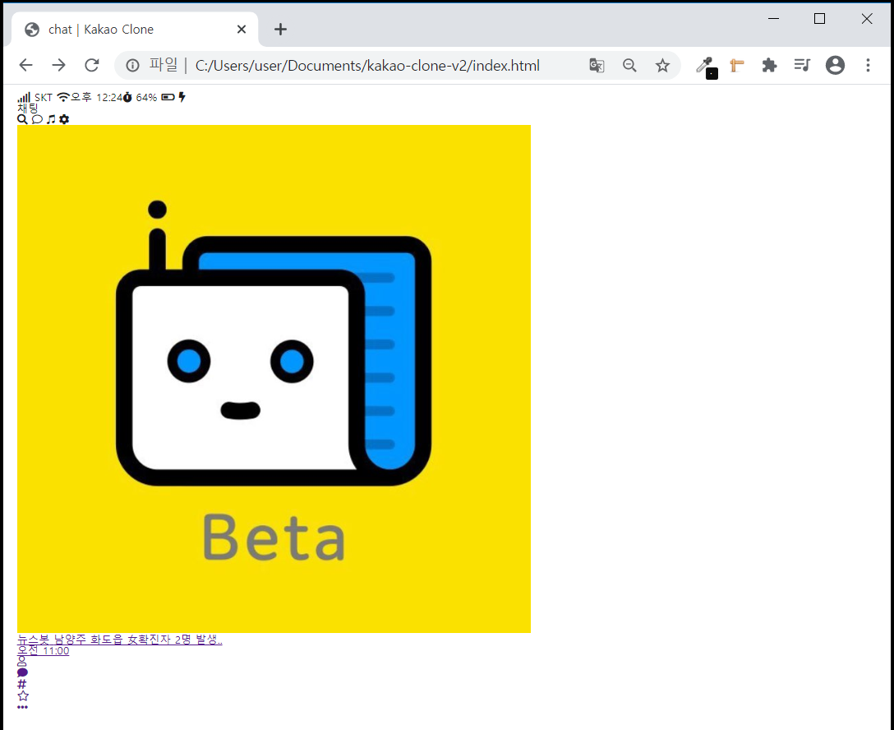
Task: Minimize the Chrome window
Action: tap(774, 19)
